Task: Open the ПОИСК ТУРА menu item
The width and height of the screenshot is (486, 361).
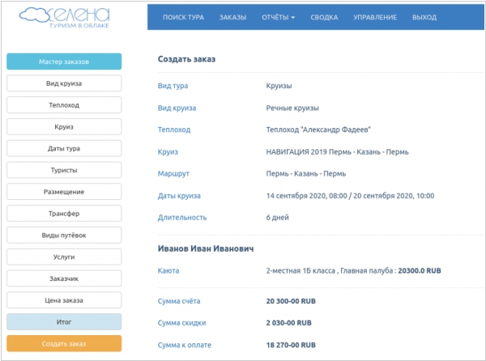Action: click(184, 17)
